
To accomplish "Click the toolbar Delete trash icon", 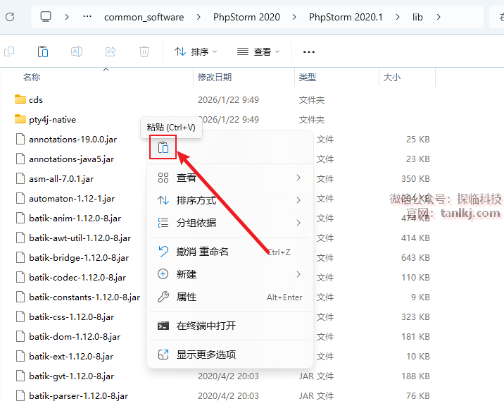I will click(144, 51).
